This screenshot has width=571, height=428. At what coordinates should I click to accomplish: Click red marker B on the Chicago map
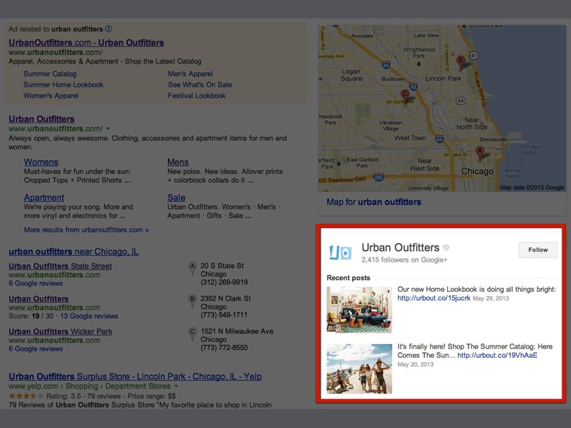[x=460, y=62]
